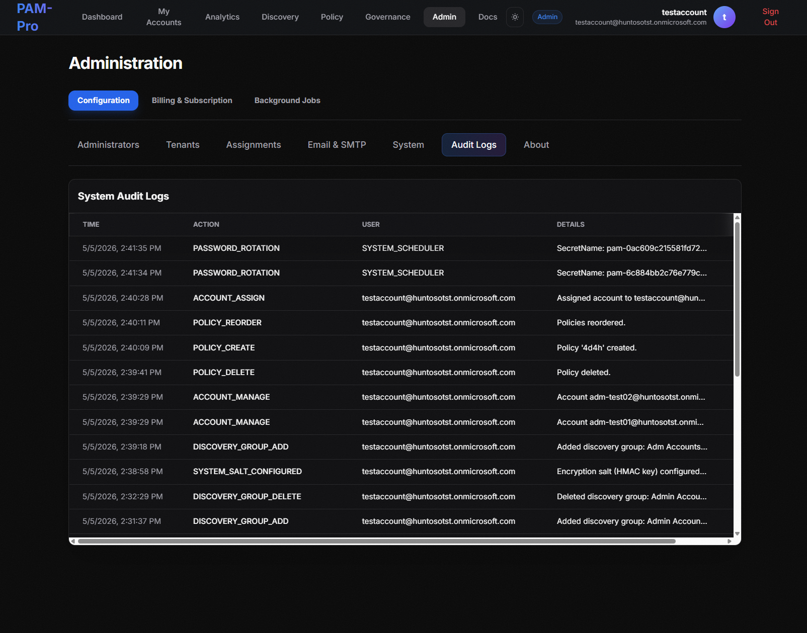Select the Audit Logs sub-tab
The height and width of the screenshot is (633, 807).
[473, 145]
